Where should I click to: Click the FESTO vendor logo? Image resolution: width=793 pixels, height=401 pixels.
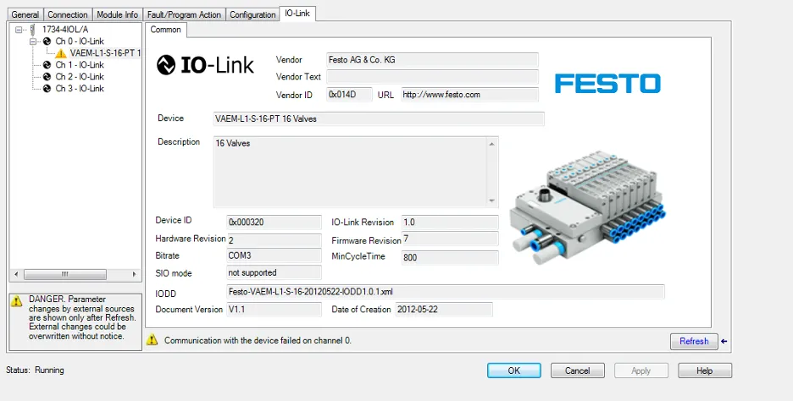(x=607, y=84)
